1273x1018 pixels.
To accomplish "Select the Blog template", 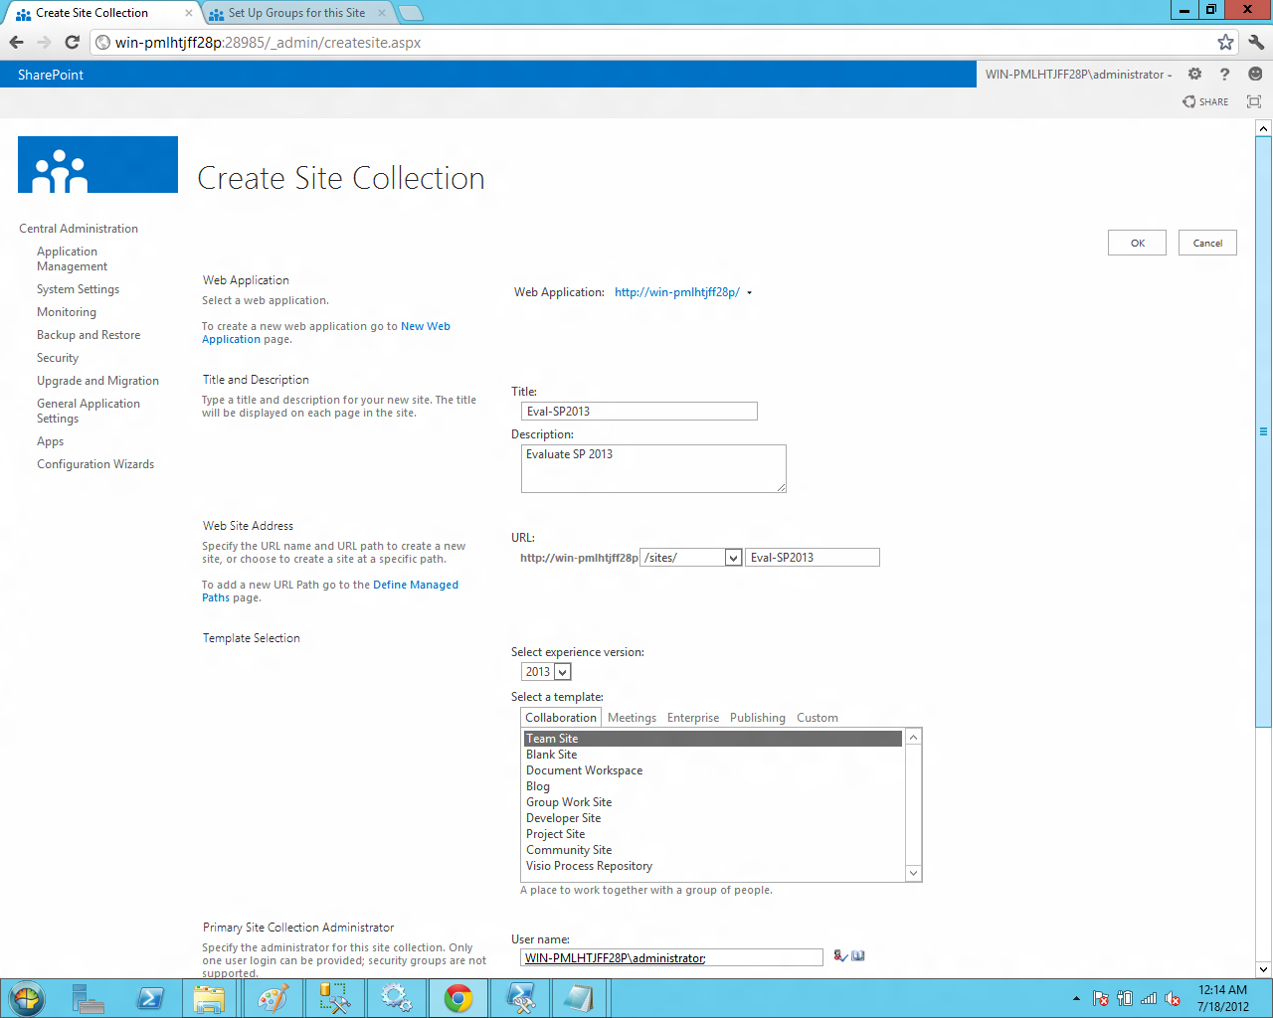I will [537, 785].
